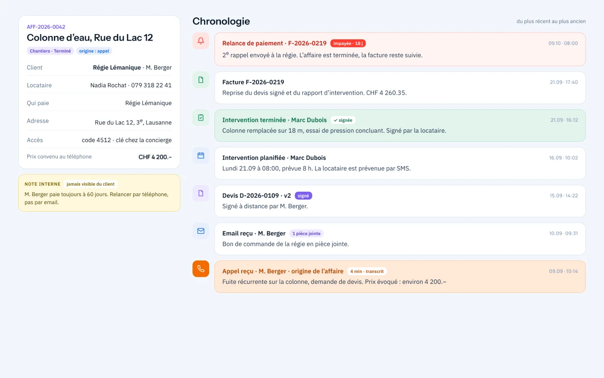The height and width of the screenshot is (378, 604).
Task: Click the access info code 4512
Action: (x=97, y=140)
